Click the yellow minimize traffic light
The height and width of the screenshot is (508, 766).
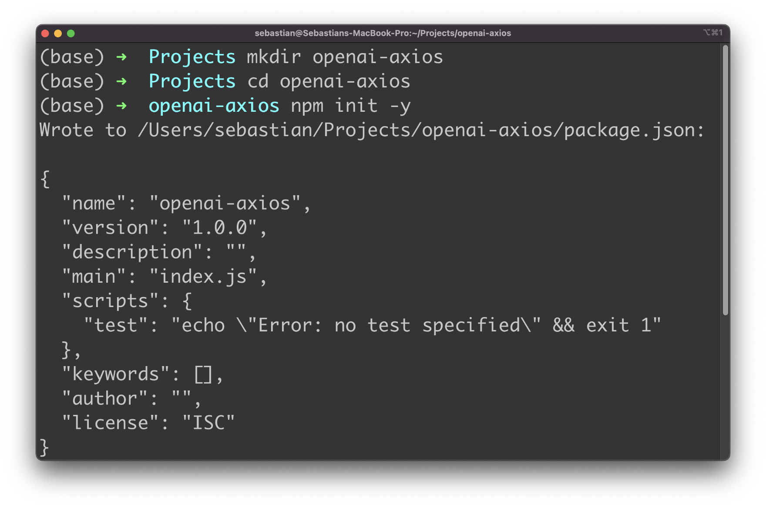click(x=58, y=33)
